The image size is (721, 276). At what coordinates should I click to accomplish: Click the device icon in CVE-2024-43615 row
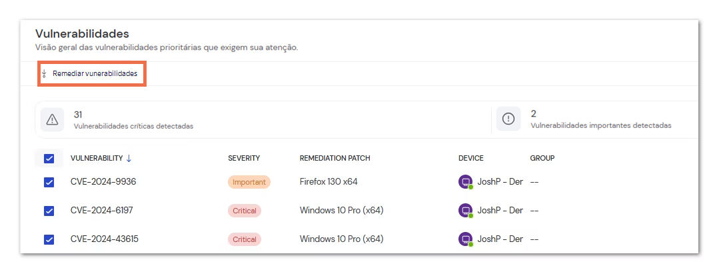point(466,239)
